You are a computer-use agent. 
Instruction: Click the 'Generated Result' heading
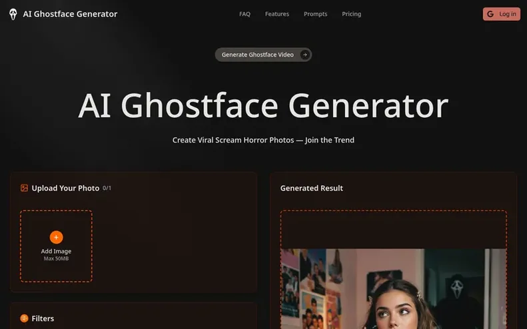pyautogui.click(x=312, y=188)
